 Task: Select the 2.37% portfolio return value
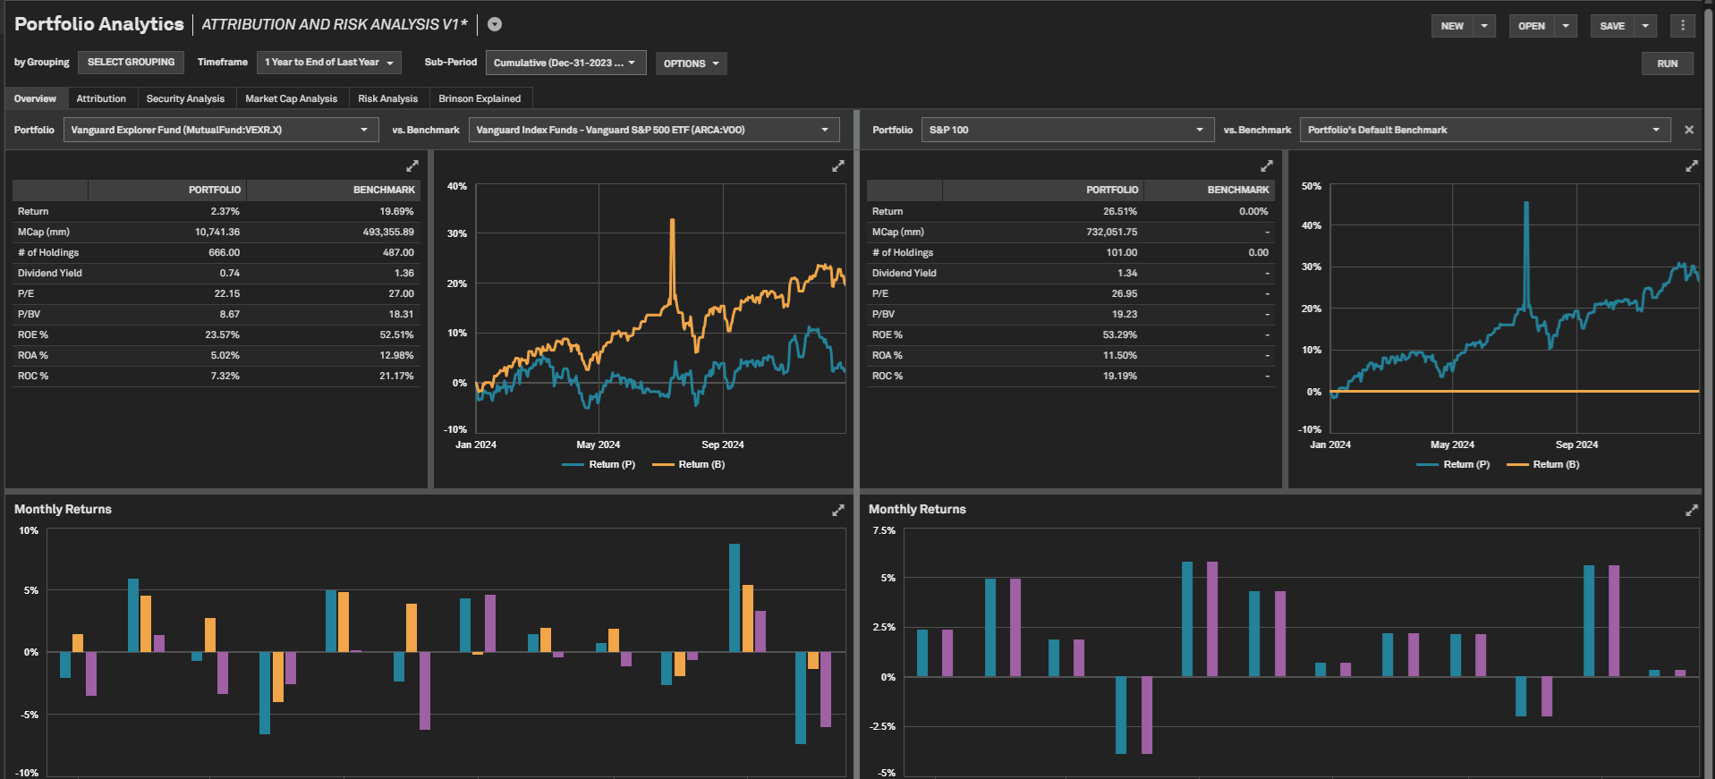click(x=225, y=211)
